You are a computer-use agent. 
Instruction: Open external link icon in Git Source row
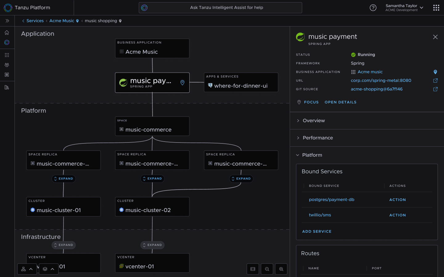point(435,89)
